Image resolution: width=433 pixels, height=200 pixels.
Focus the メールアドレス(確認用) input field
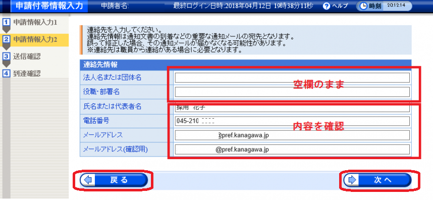pyautogui.click(x=292, y=149)
